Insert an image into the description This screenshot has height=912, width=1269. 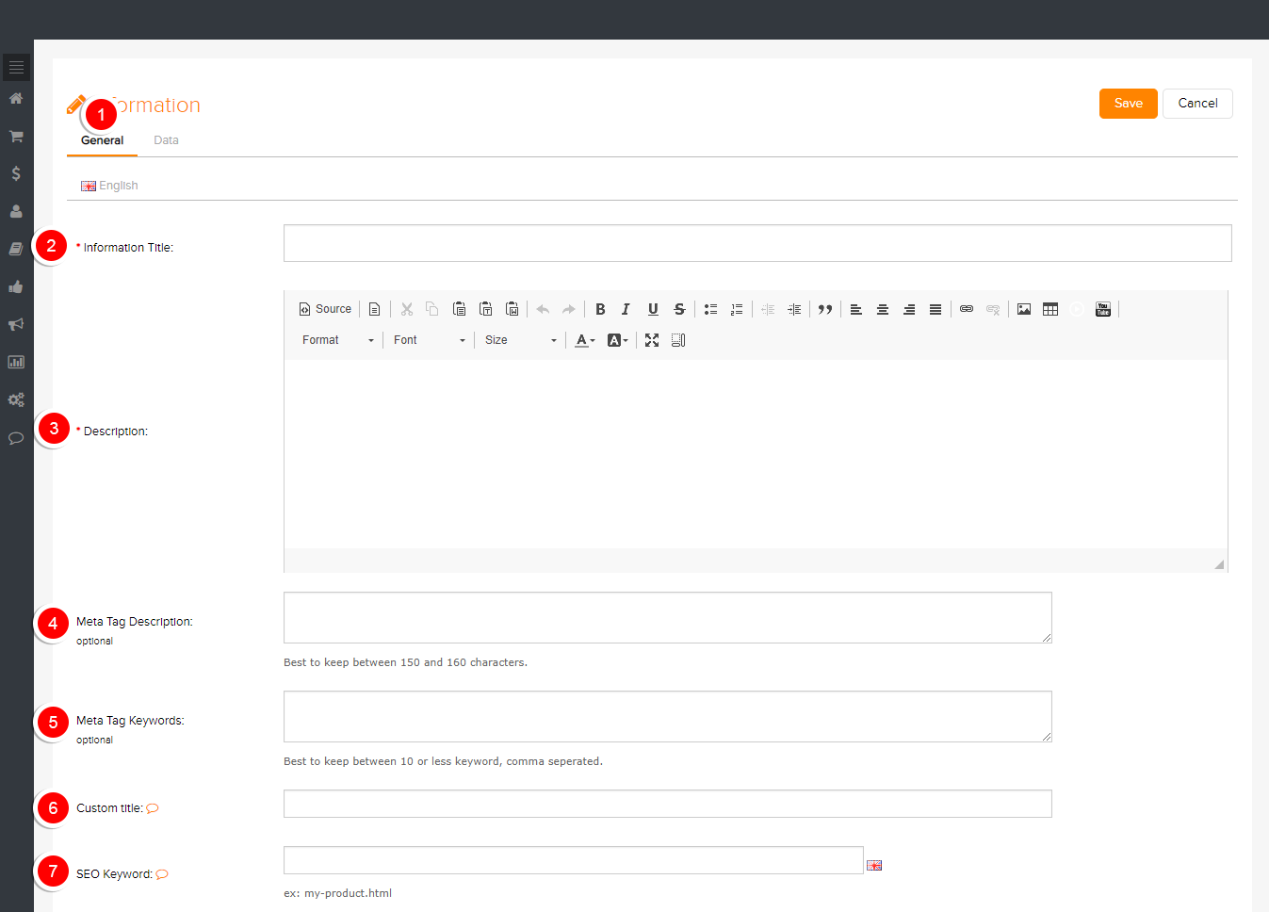1024,309
